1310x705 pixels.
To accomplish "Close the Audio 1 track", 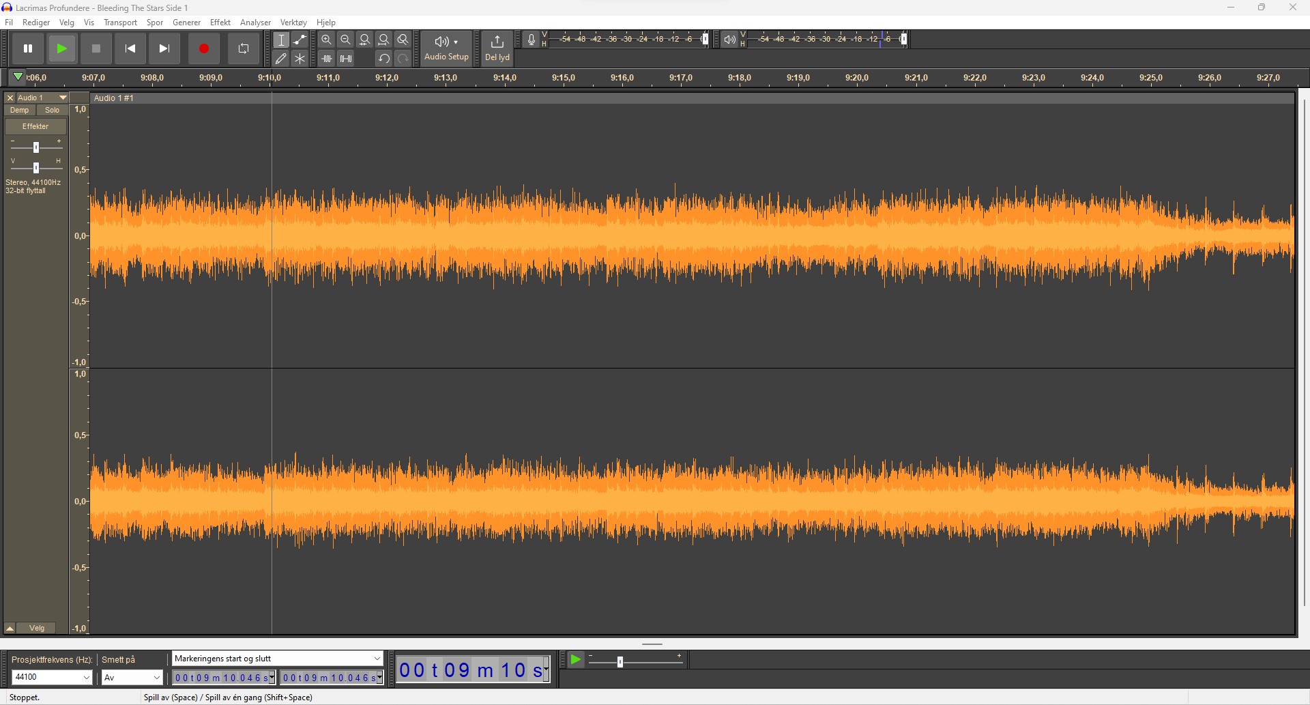I will [10, 98].
